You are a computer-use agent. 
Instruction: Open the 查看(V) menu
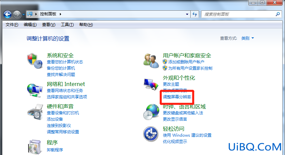click(x=49, y=25)
